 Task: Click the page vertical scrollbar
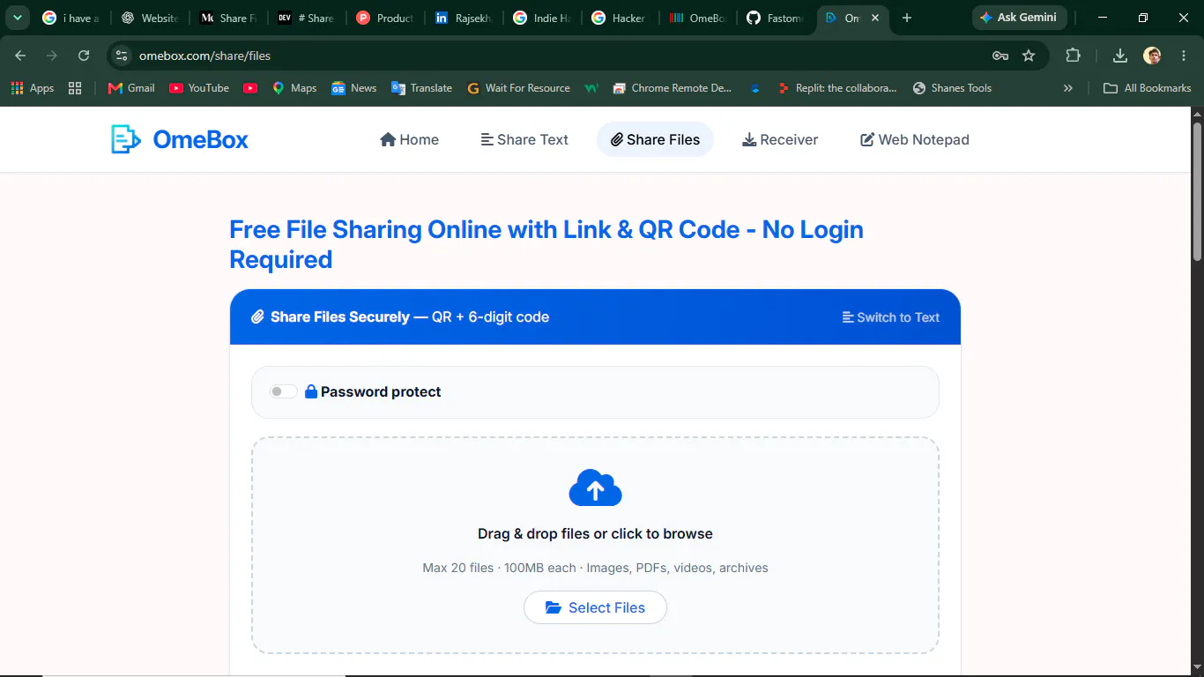(x=1197, y=190)
